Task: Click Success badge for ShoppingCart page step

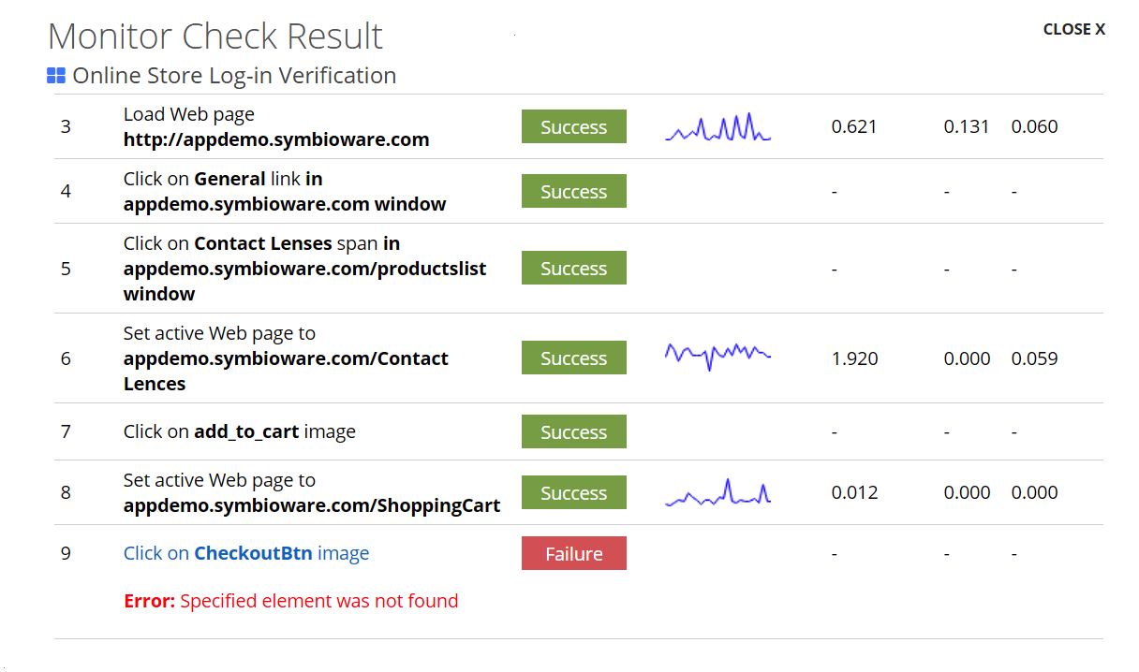Action: click(x=573, y=493)
